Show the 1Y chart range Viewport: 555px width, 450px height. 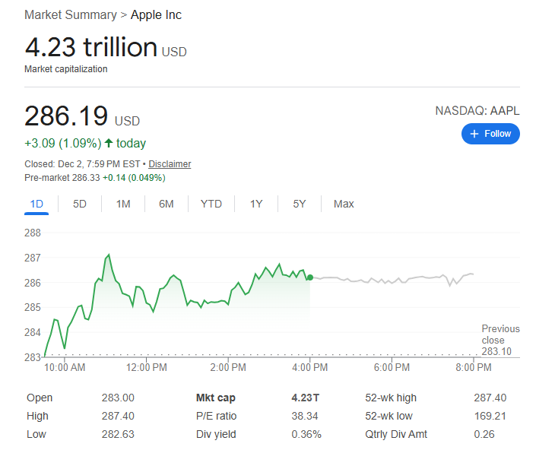point(256,204)
